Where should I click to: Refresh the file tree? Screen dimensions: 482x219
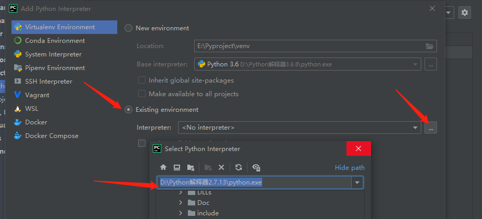(239, 167)
